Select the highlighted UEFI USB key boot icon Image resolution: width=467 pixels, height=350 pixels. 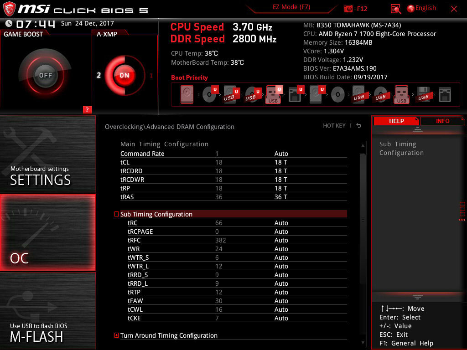pos(274,95)
